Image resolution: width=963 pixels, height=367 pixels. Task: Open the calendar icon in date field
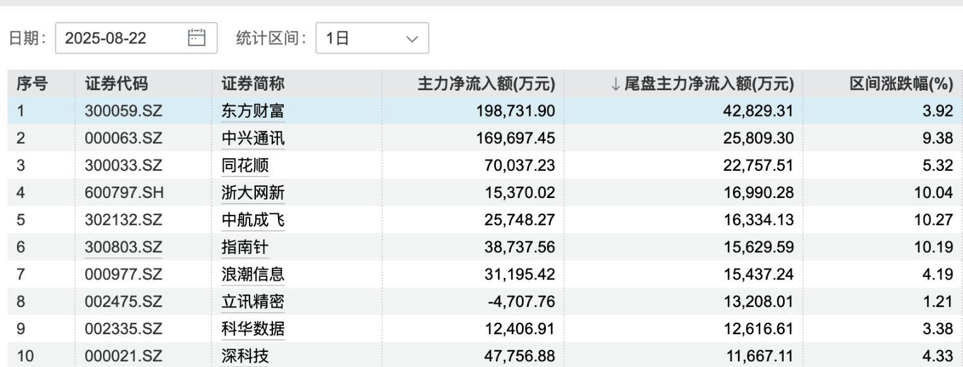point(197,38)
